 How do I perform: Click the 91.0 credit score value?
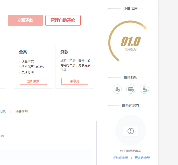pyautogui.click(x=131, y=41)
